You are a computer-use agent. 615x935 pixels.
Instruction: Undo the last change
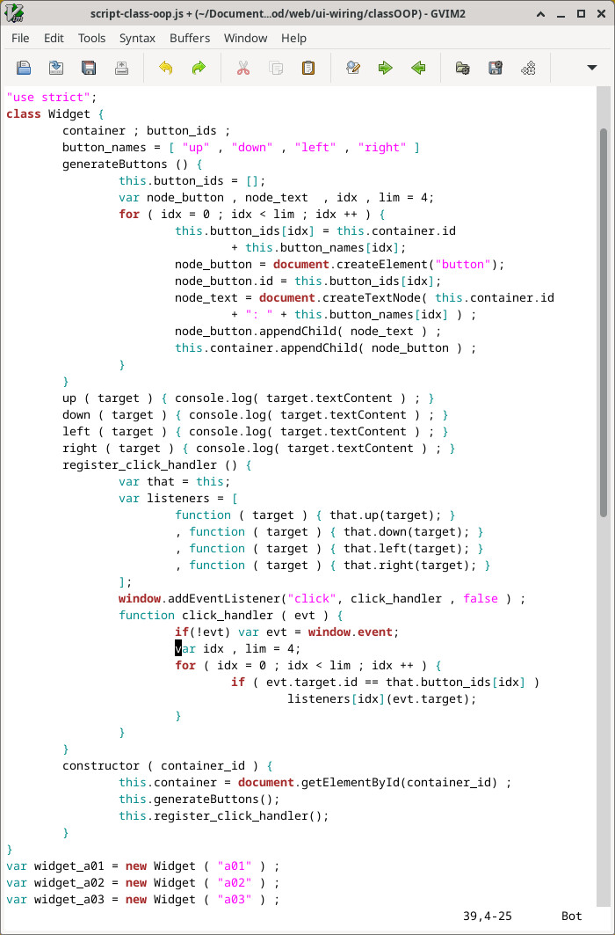pyautogui.click(x=165, y=68)
